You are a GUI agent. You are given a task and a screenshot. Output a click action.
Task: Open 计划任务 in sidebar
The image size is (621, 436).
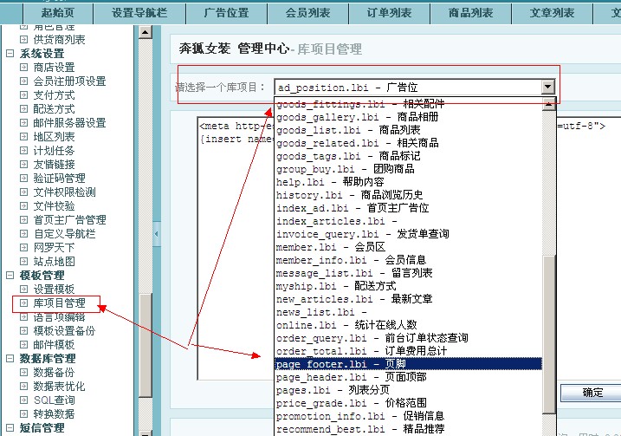click(x=54, y=151)
